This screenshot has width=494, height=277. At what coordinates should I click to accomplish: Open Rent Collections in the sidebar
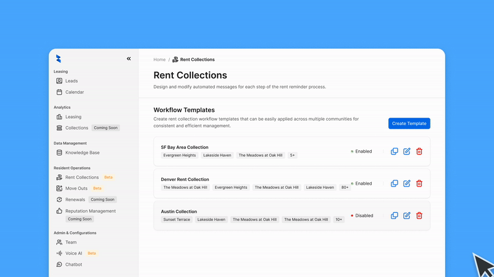click(82, 177)
